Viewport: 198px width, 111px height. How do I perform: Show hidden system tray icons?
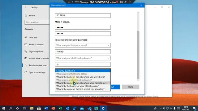(160, 108)
